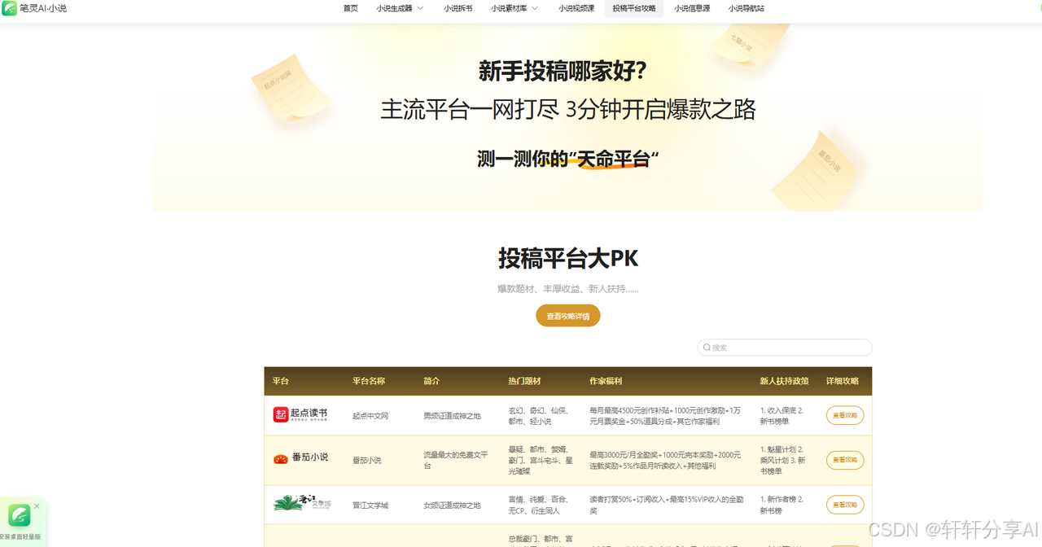This screenshot has width=1042, height=547.
Task: Click the 查看攻略详情 button
Action: [568, 316]
